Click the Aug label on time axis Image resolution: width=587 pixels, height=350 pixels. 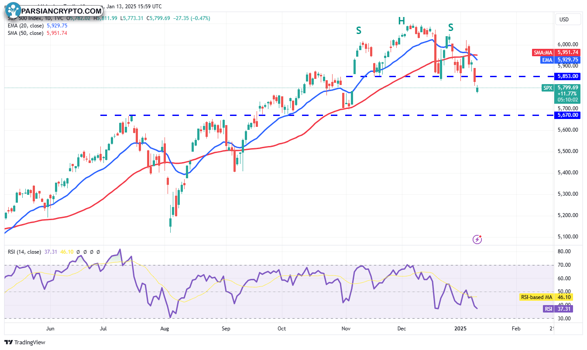coord(165,328)
